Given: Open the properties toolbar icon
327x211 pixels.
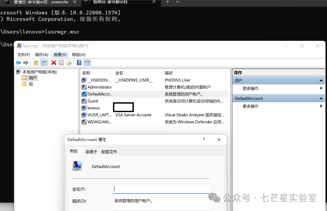Looking at the screenshot, I should 61,63.
